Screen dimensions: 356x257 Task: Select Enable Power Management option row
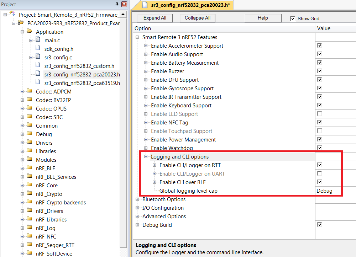tap(183, 140)
